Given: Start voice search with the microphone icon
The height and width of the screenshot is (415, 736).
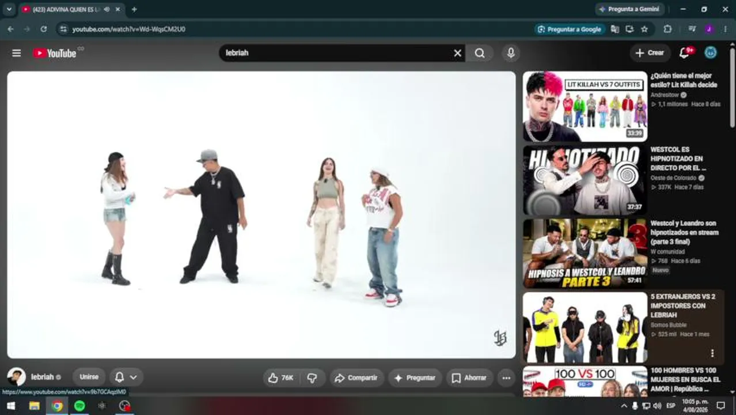Looking at the screenshot, I should coord(511,53).
